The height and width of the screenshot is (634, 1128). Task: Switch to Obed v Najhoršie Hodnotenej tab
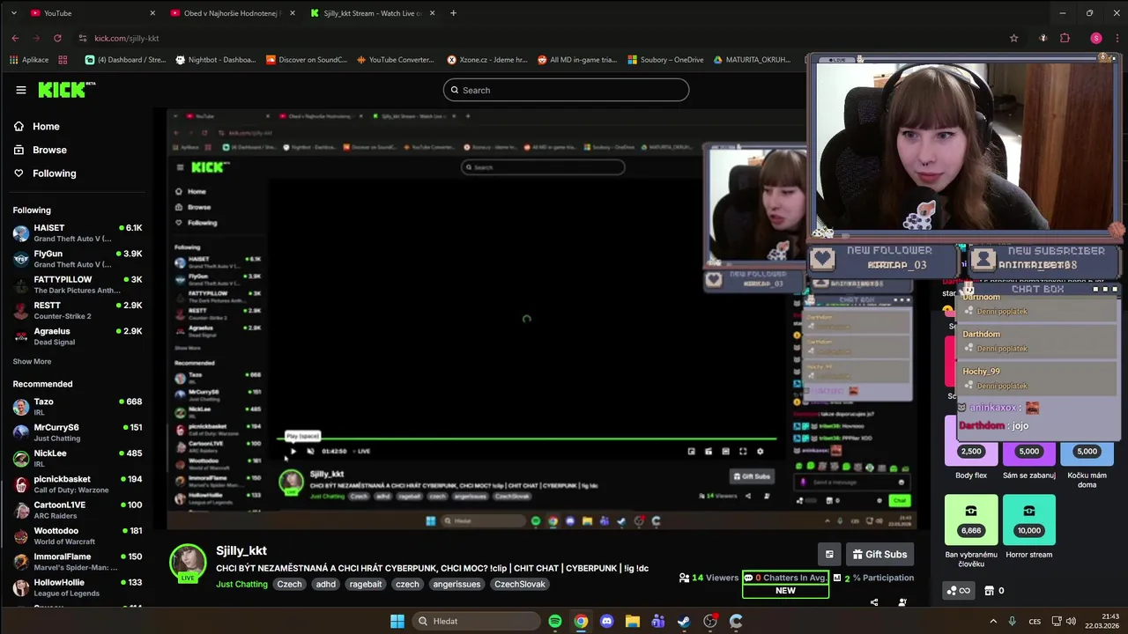click(x=233, y=13)
